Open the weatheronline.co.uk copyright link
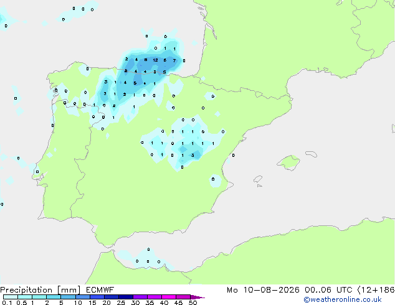Image resolution: width=395 pixels, height=305 pixels. [x=343, y=300]
